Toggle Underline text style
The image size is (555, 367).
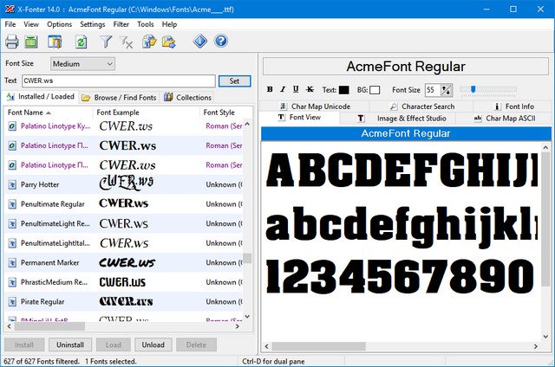[296, 89]
